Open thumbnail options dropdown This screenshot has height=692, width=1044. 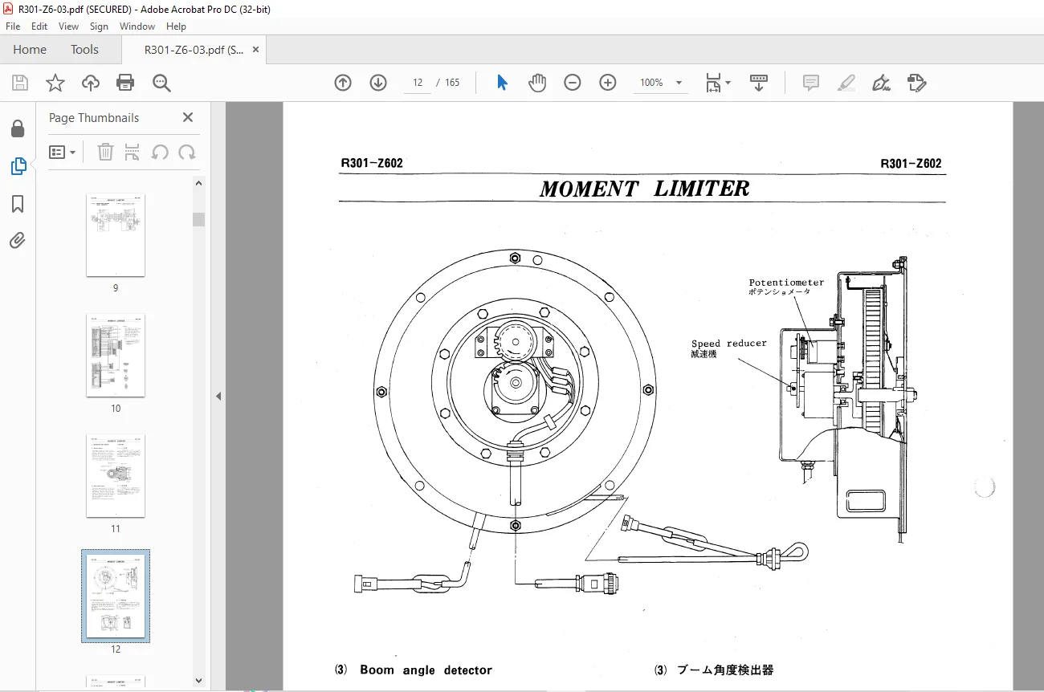pyautogui.click(x=63, y=152)
